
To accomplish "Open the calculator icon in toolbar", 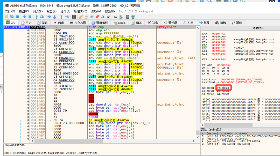I will pos(128,17).
